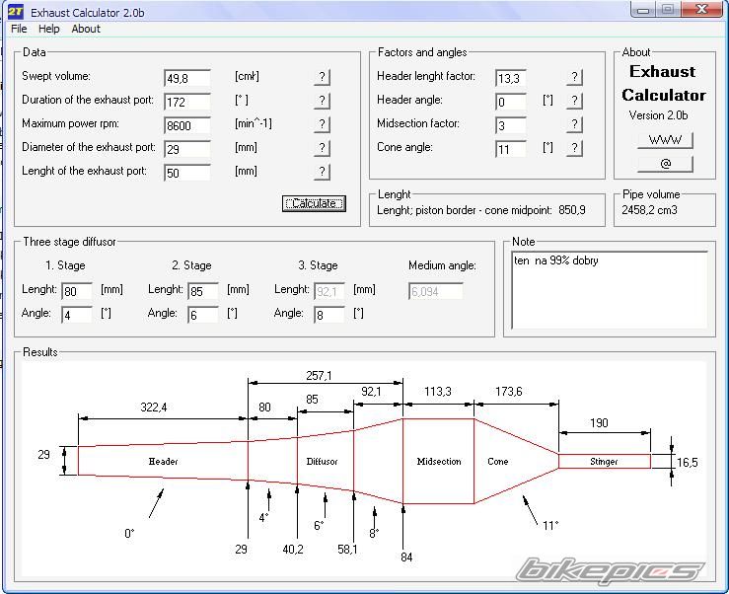Click inside the Note text area
Screen dimensions: 729x594
(610, 293)
